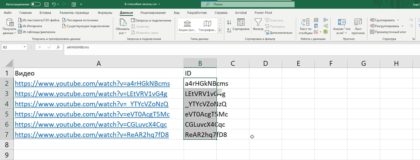Expand the data types gallery
The width and height of the screenshot is (420, 160).
click(x=219, y=31)
